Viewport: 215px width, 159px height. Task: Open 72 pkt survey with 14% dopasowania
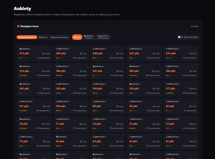click(x=34, y=141)
